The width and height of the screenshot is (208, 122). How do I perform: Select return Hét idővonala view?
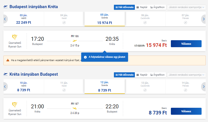[x=124, y=75]
